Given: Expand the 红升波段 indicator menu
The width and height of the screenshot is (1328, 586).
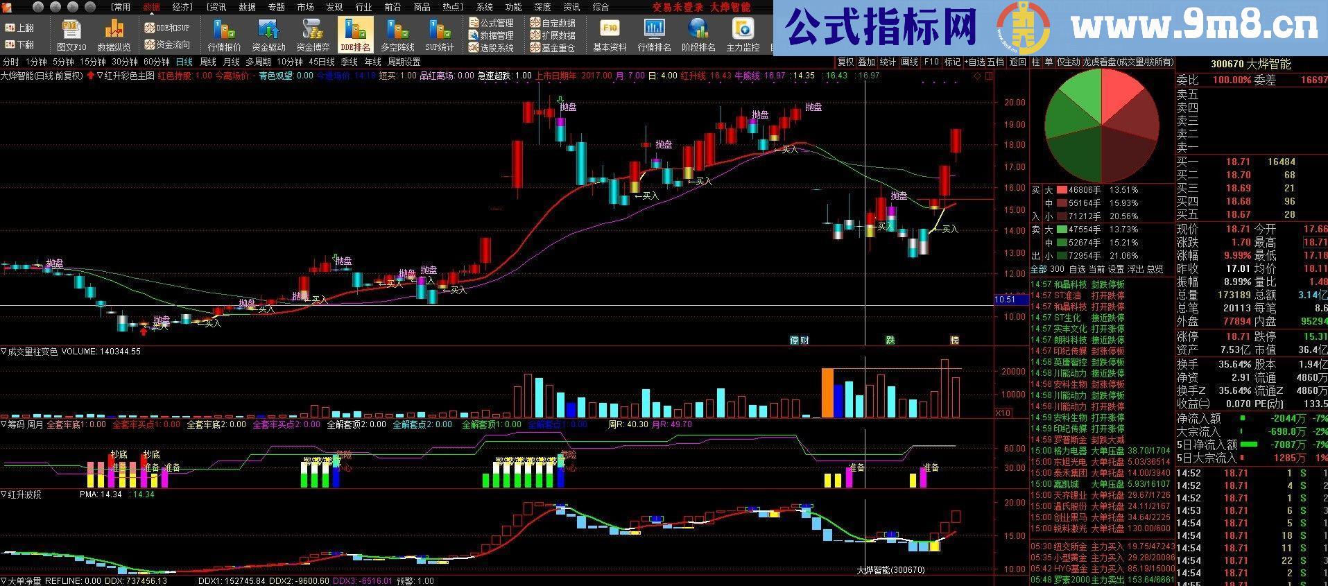Looking at the screenshot, I should pos(3,494).
